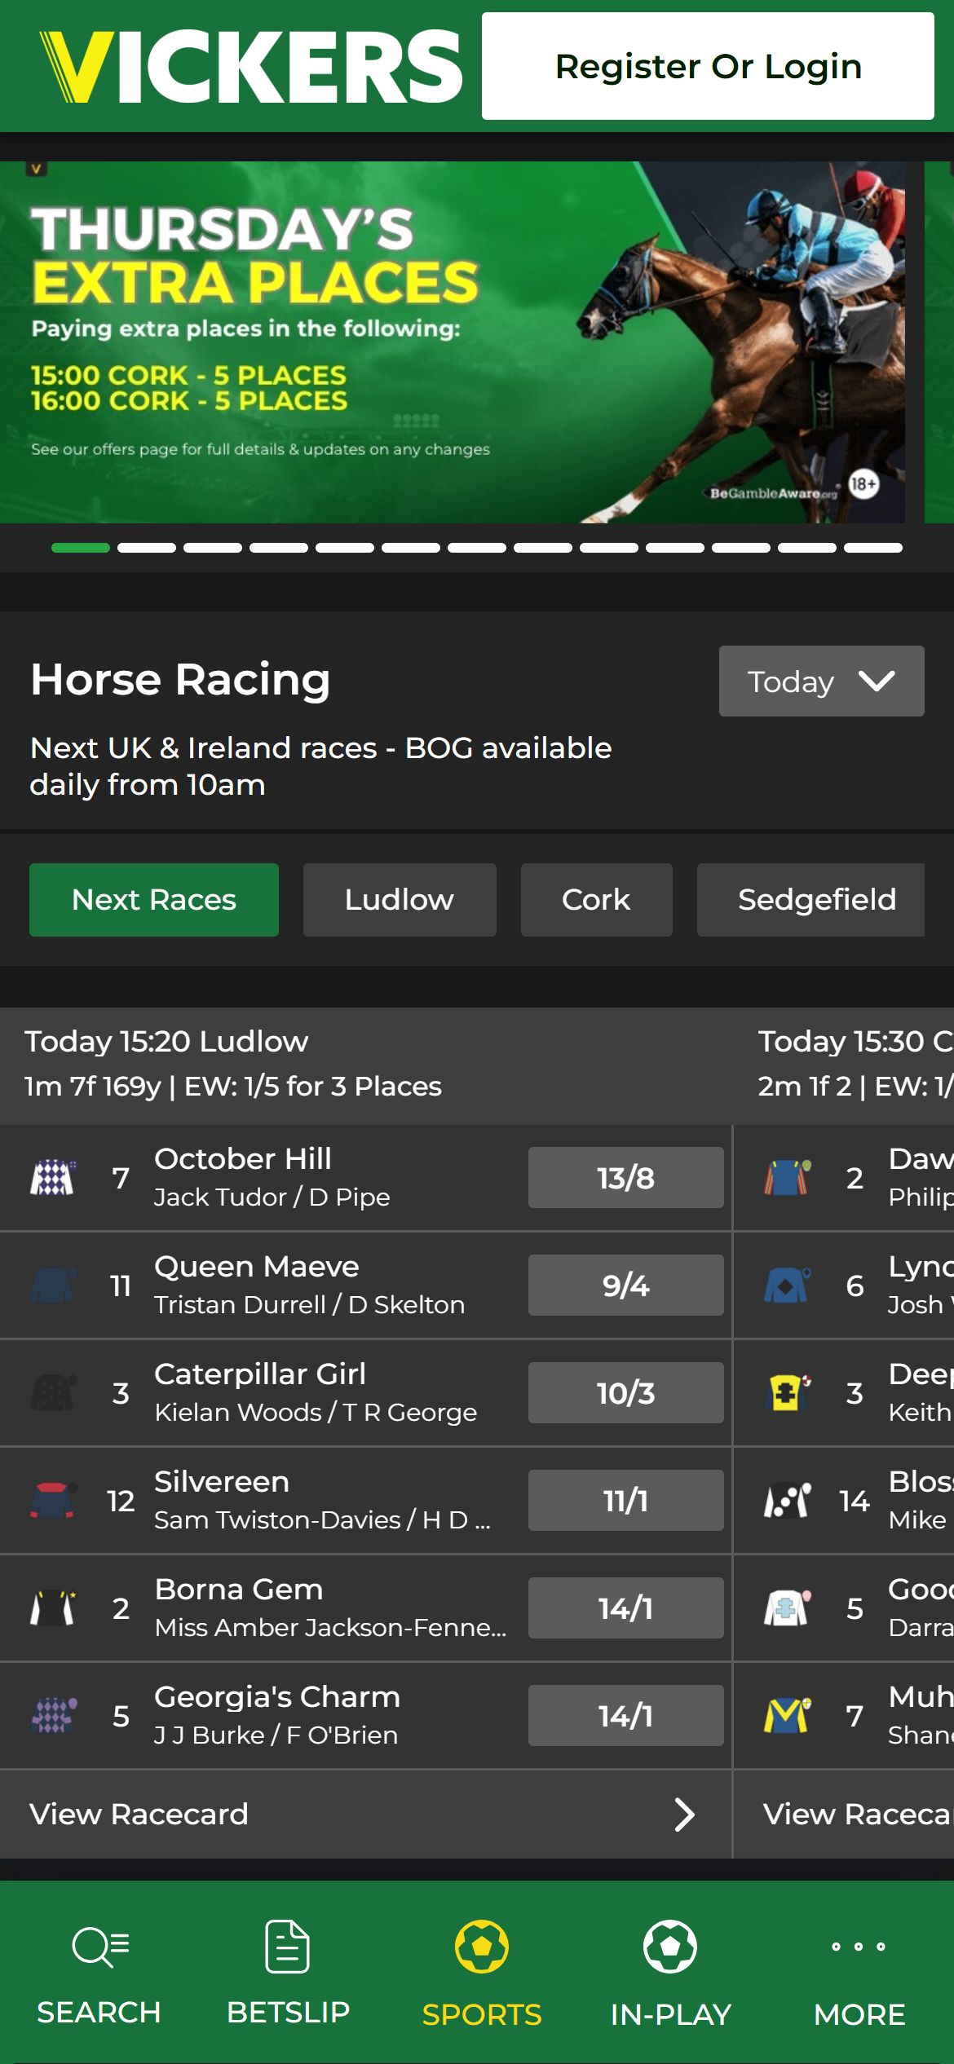The image size is (954, 2064).
Task: Tap silk icon for runner 6 in 15:30 race
Action: (x=788, y=1285)
